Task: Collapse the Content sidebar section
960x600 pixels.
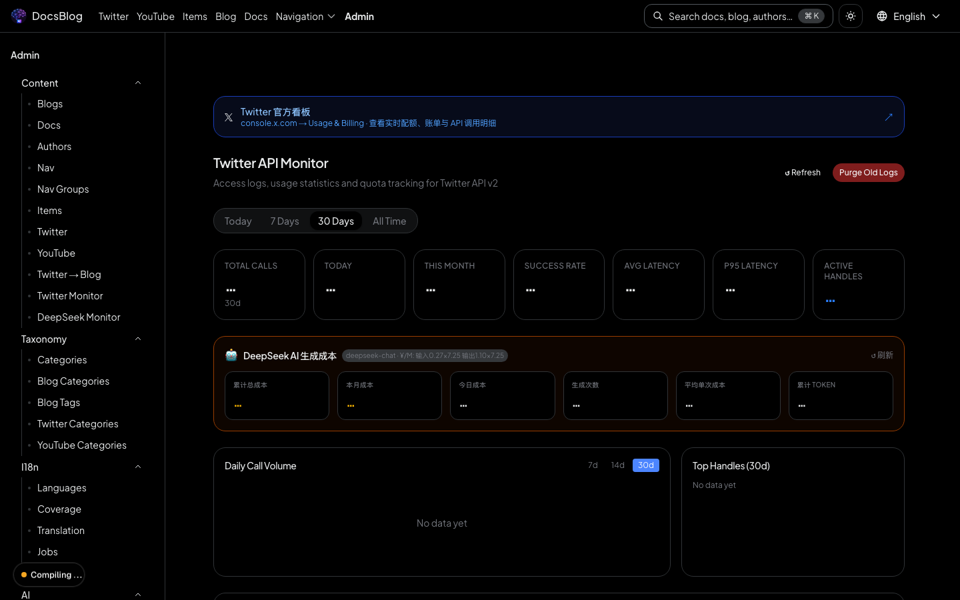Action: (x=138, y=83)
